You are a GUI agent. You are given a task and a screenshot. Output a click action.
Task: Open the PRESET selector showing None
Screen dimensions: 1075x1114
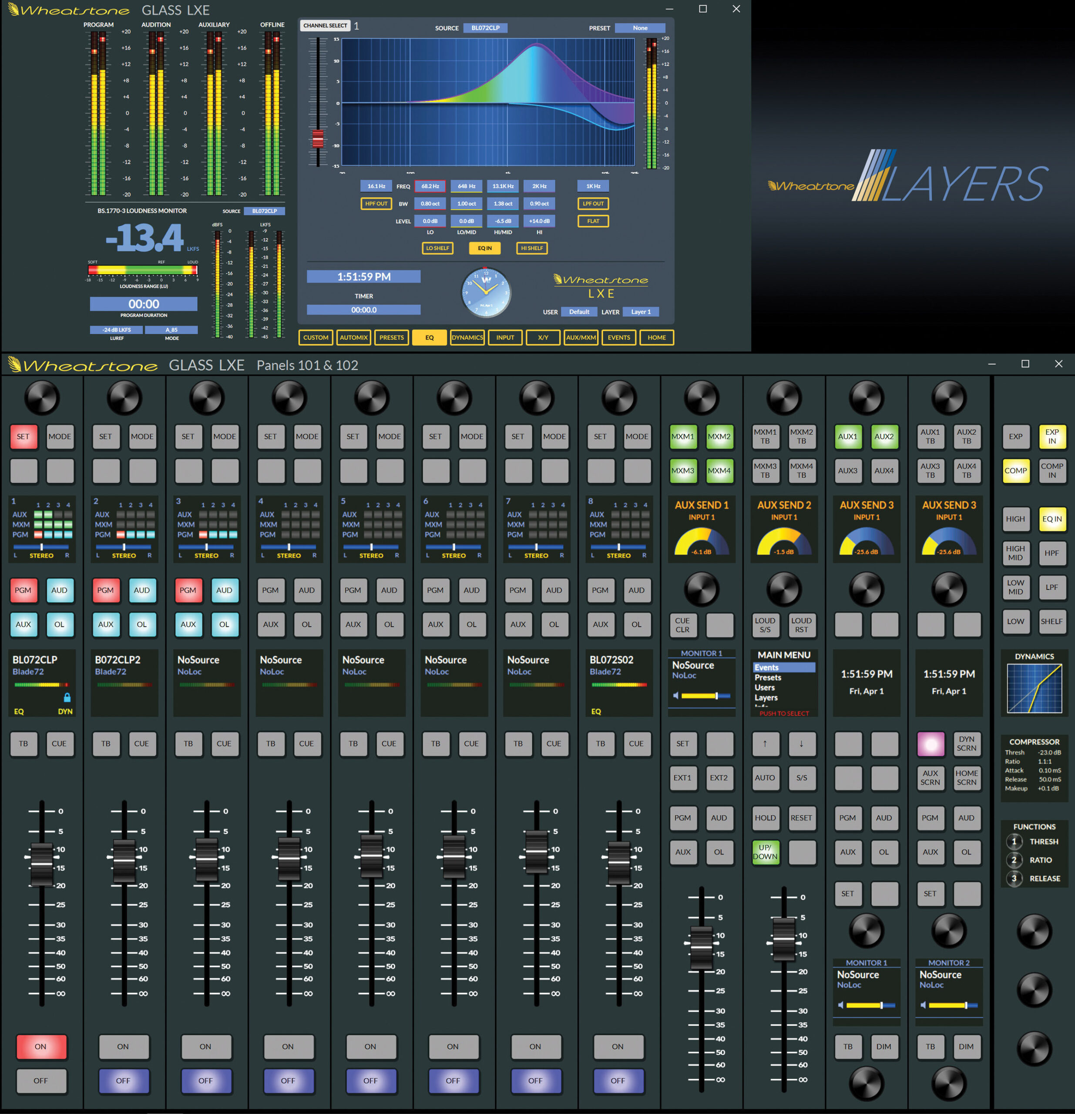tap(639, 28)
